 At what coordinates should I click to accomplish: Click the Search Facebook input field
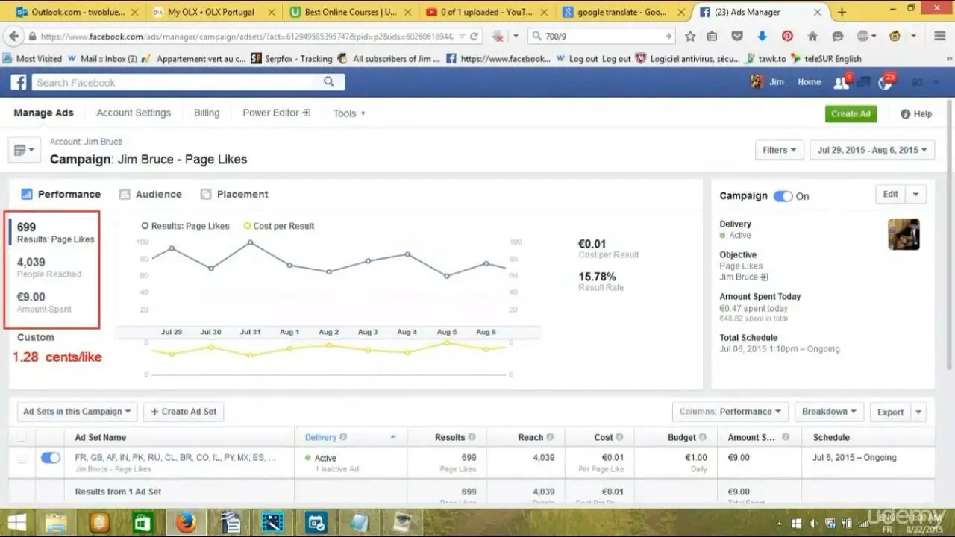pos(179,82)
